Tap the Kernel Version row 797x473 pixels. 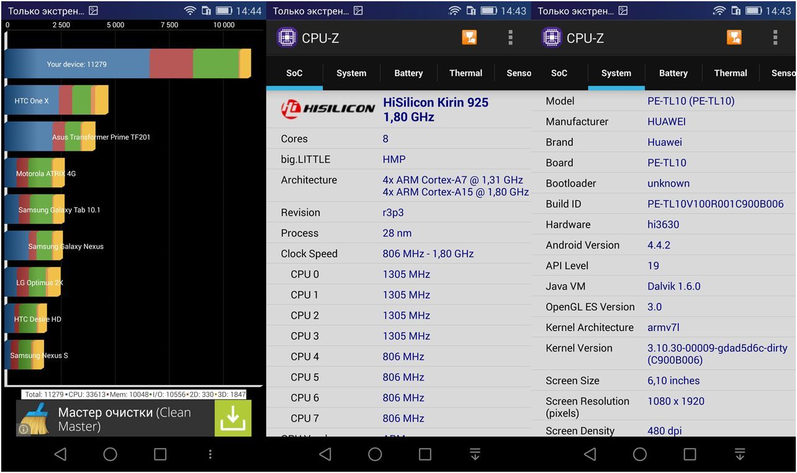(663, 354)
